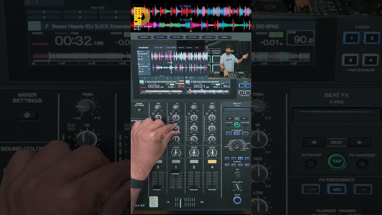Select channel 4 in CH SELECT row
This screenshot has height=215, width=382.
click(247, 158)
